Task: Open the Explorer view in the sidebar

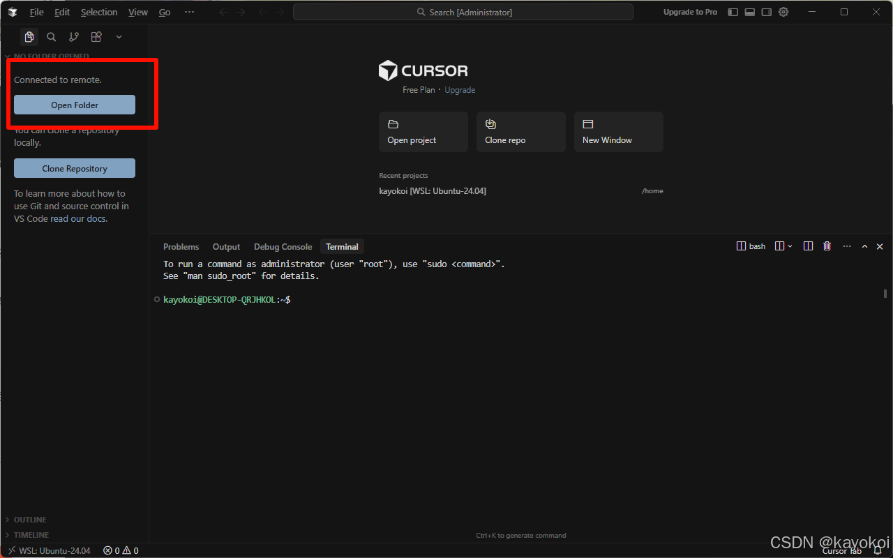Action: coord(29,37)
